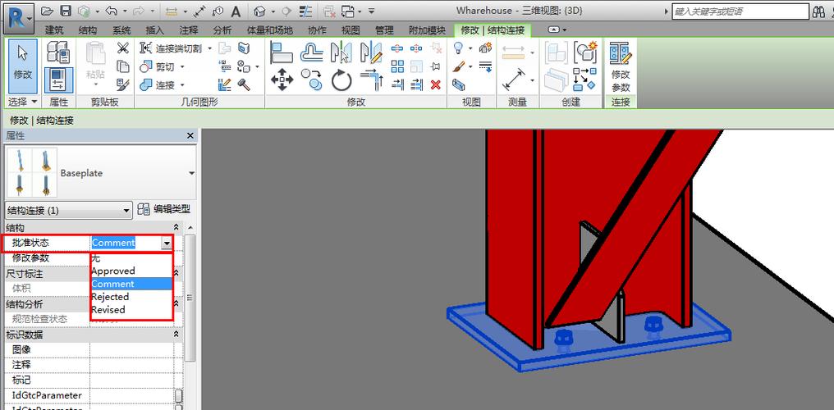Click the Pin element icon
This screenshot has width=834, height=410.
tap(436, 66)
